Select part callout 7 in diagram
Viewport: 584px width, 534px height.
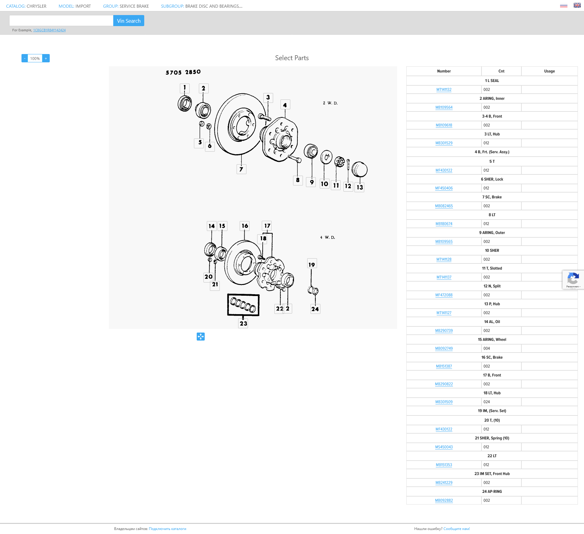click(x=241, y=169)
